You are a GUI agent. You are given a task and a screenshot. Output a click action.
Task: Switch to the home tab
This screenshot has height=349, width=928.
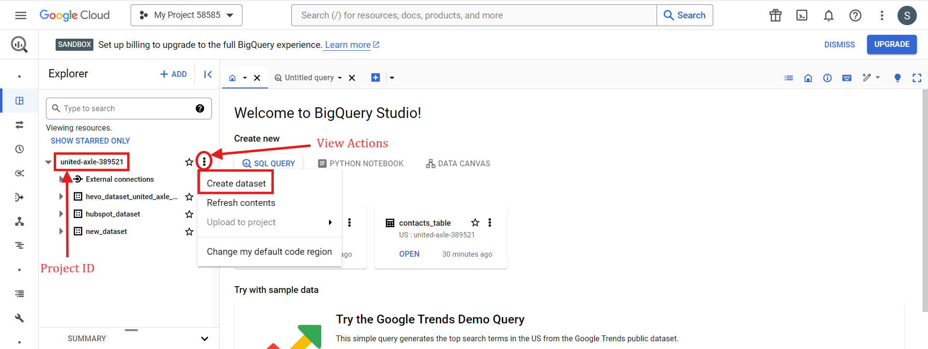pos(232,78)
